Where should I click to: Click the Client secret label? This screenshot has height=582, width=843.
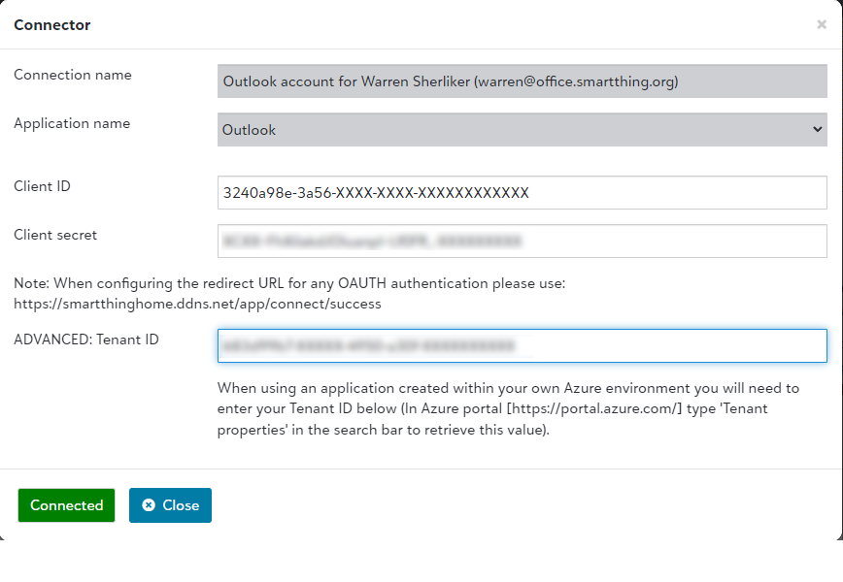[55, 235]
